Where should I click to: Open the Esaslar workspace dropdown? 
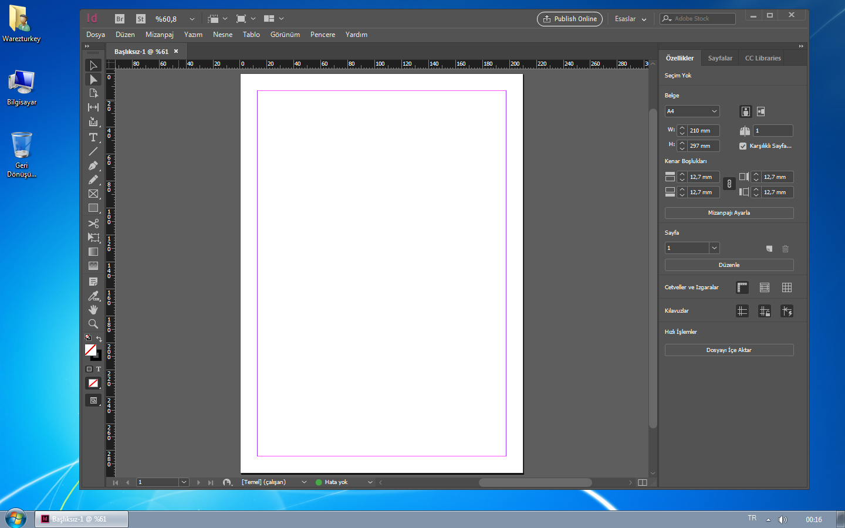pyautogui.click(x=630, y=19)
